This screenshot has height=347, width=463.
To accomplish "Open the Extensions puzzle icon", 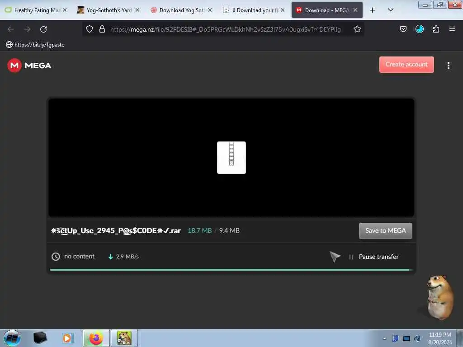I will (x=436, y=29).
